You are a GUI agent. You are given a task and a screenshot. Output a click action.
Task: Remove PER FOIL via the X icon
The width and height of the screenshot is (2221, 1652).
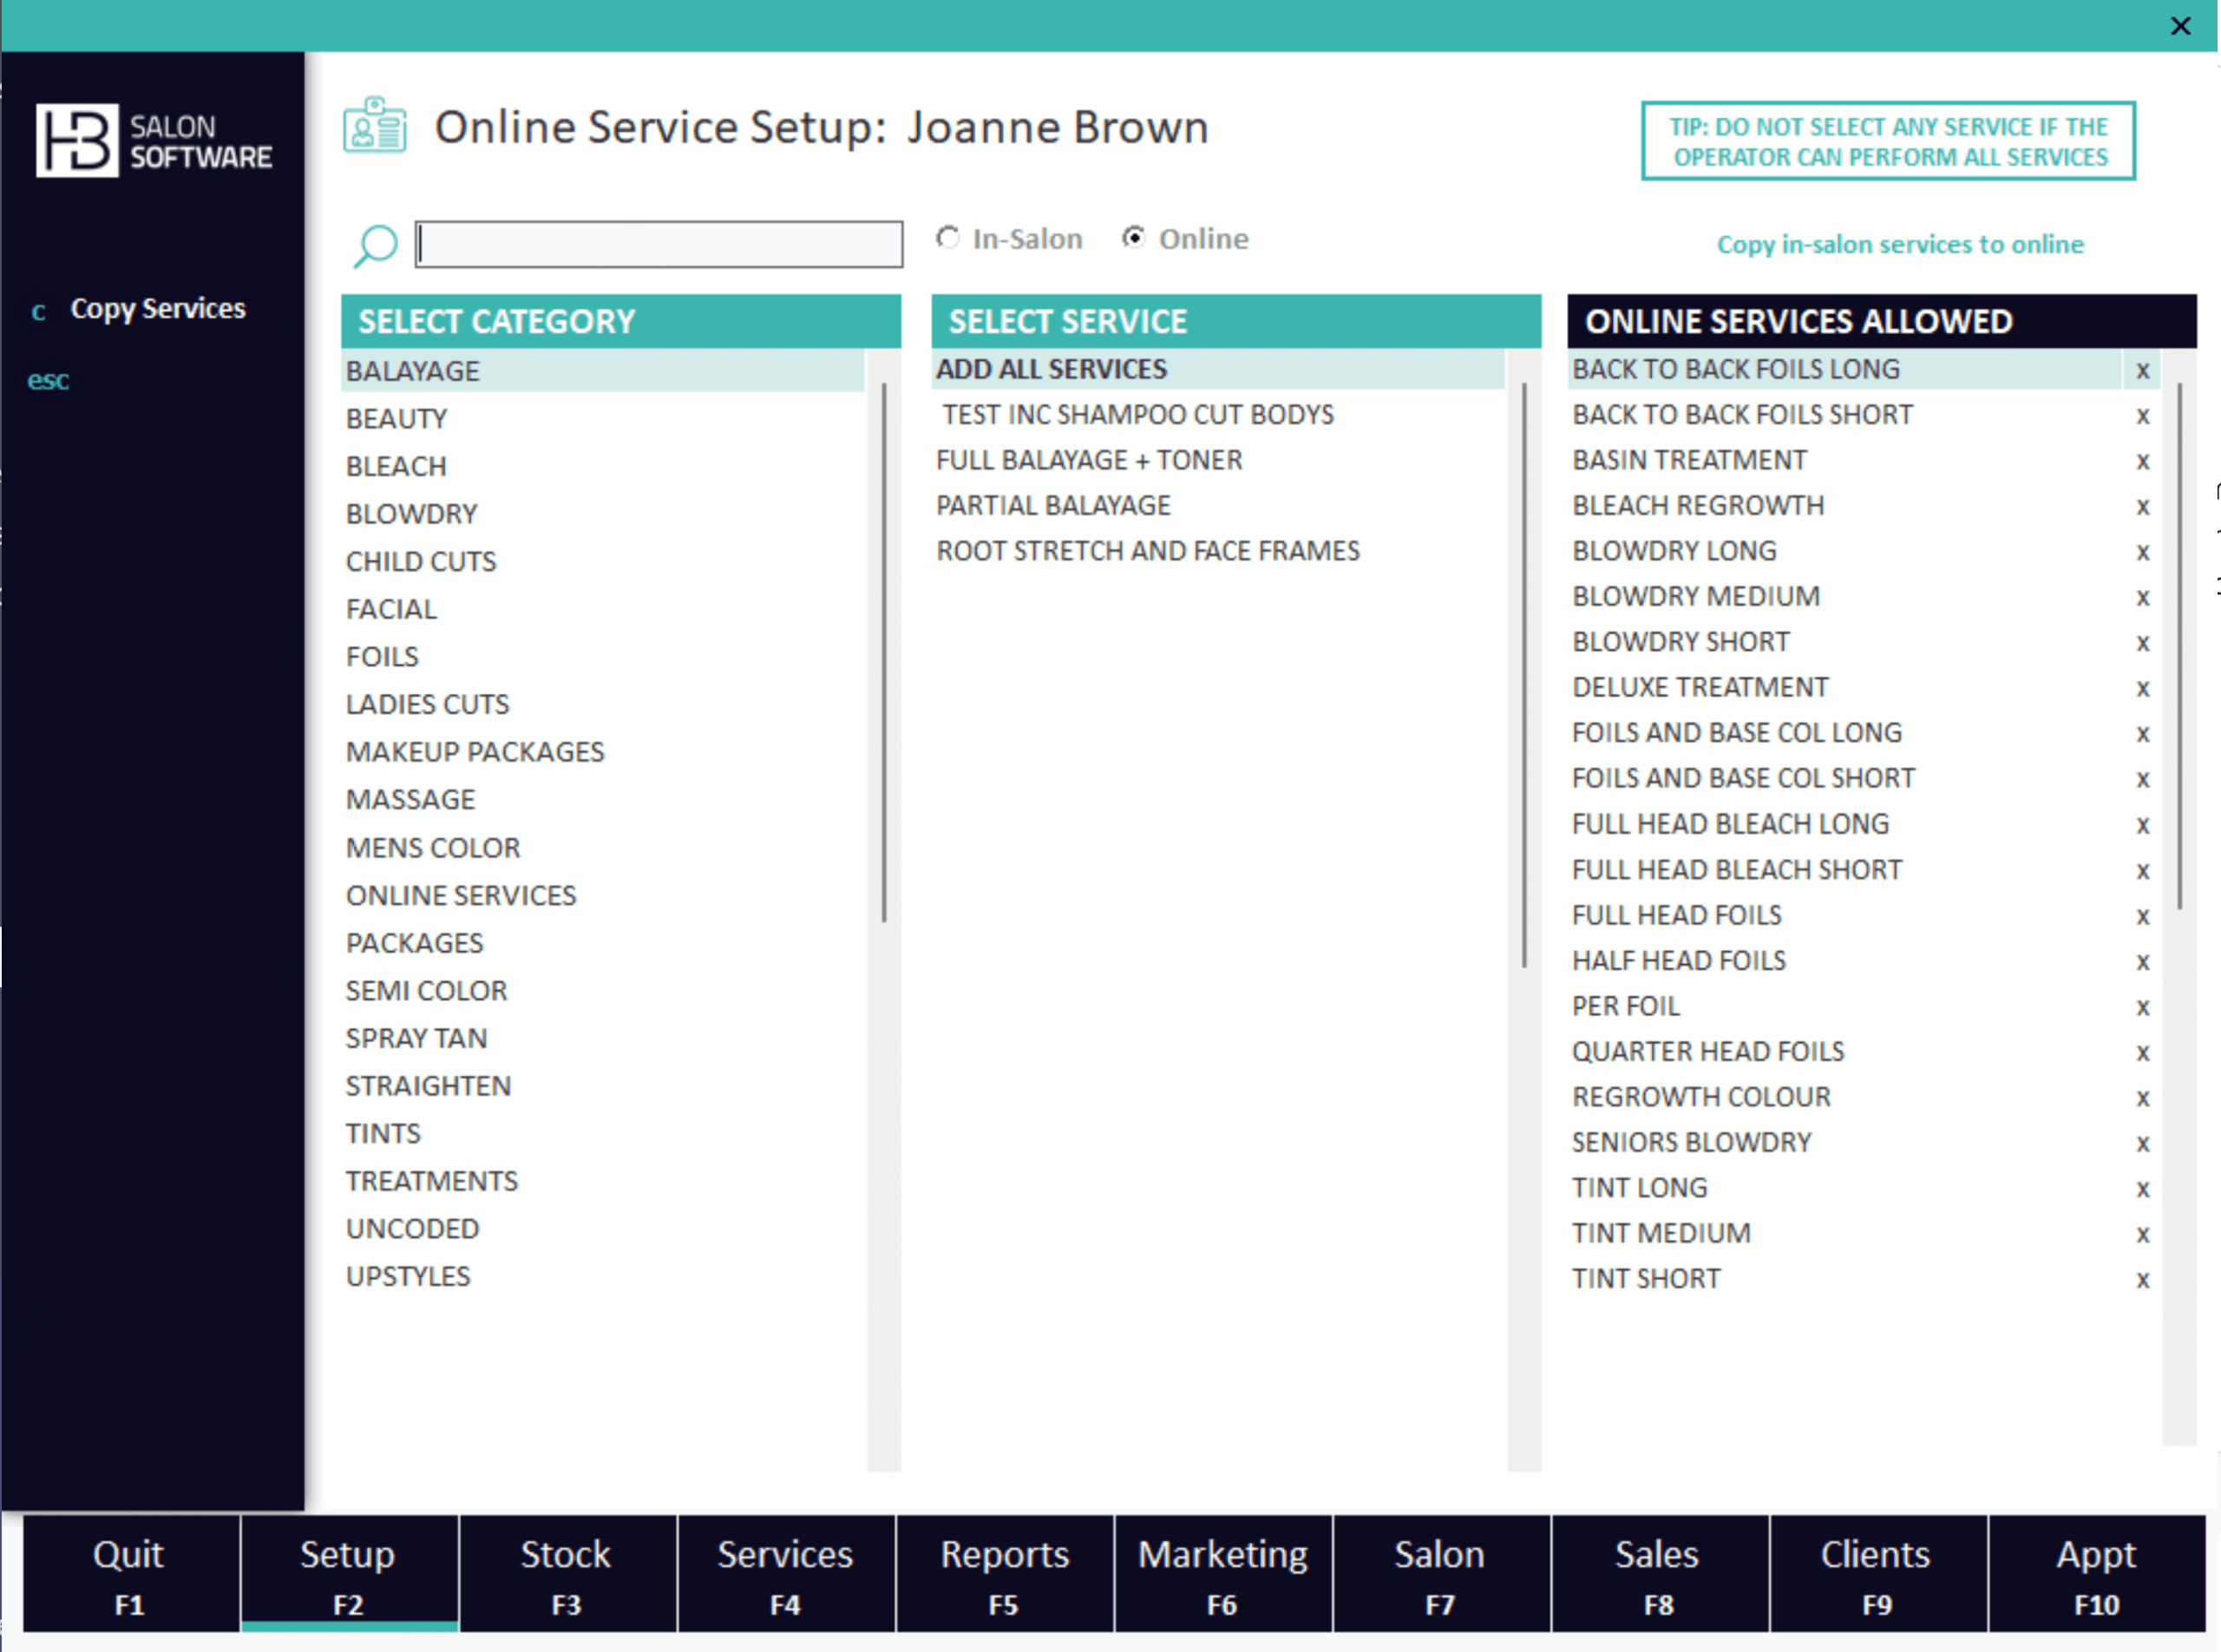(2143, 1007)
